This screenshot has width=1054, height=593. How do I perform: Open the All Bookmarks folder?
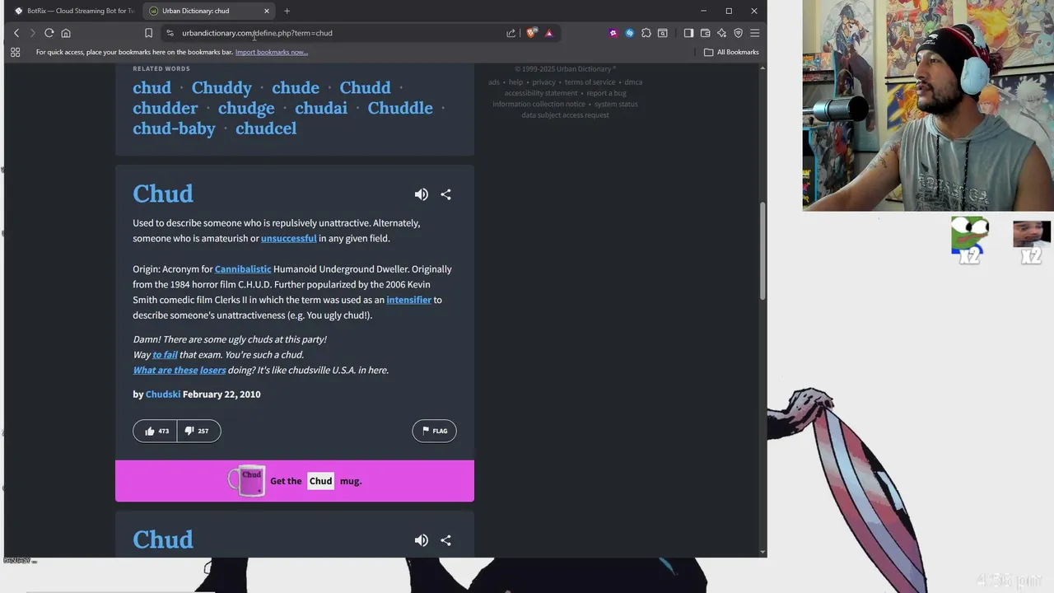pyautogui.click(x=731, y=52)
